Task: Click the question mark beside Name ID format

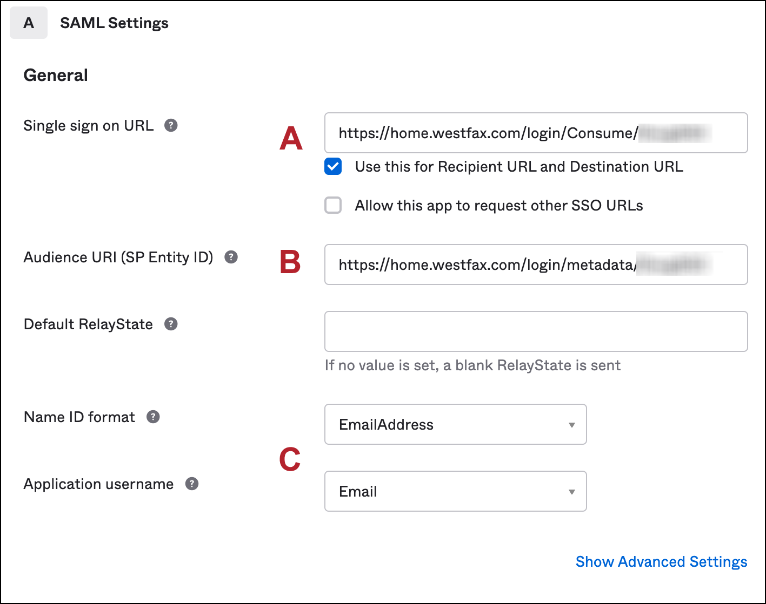Action: (x=154, y=417)
